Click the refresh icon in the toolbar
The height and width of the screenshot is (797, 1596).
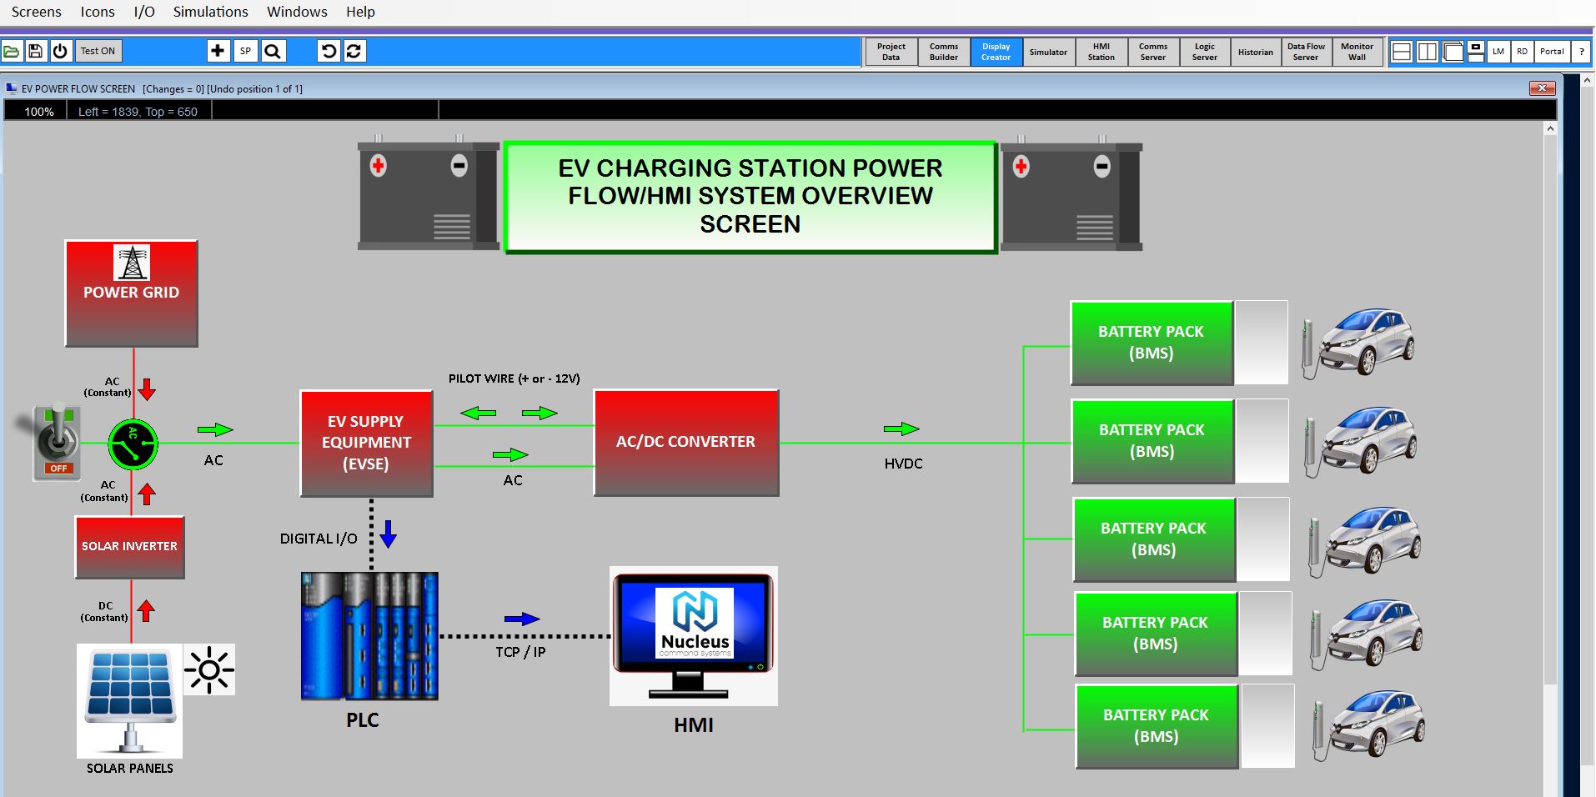point(354,51)
